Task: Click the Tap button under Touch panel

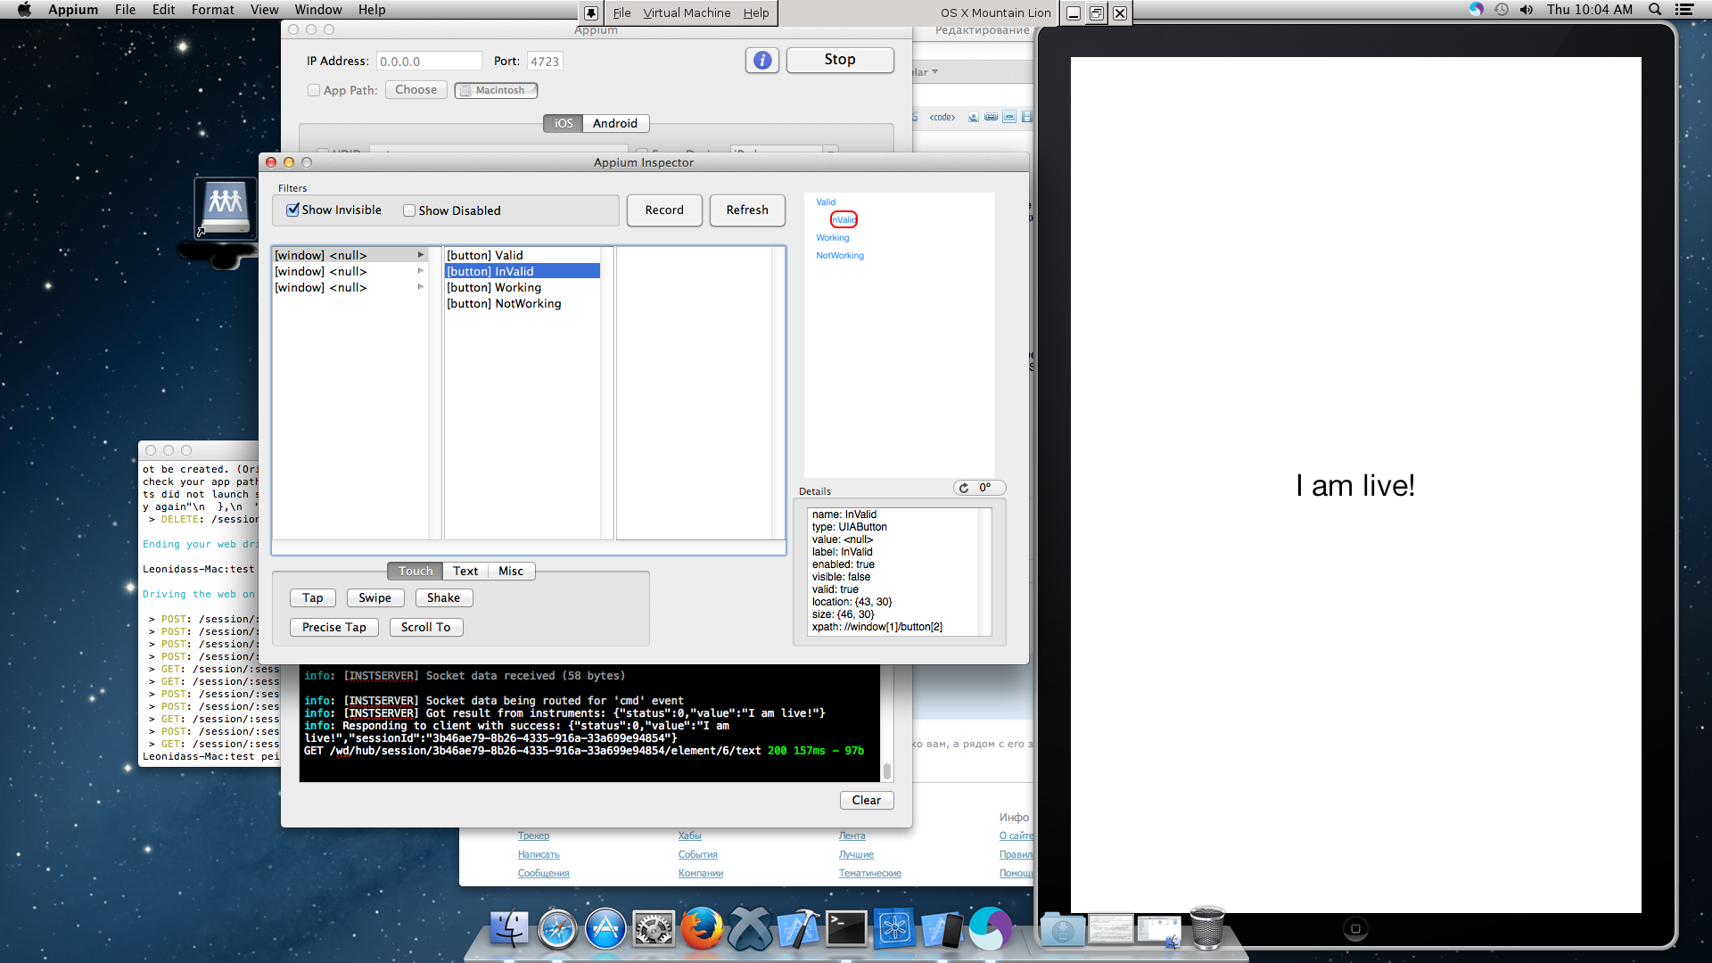Action: tap(311, 597)
